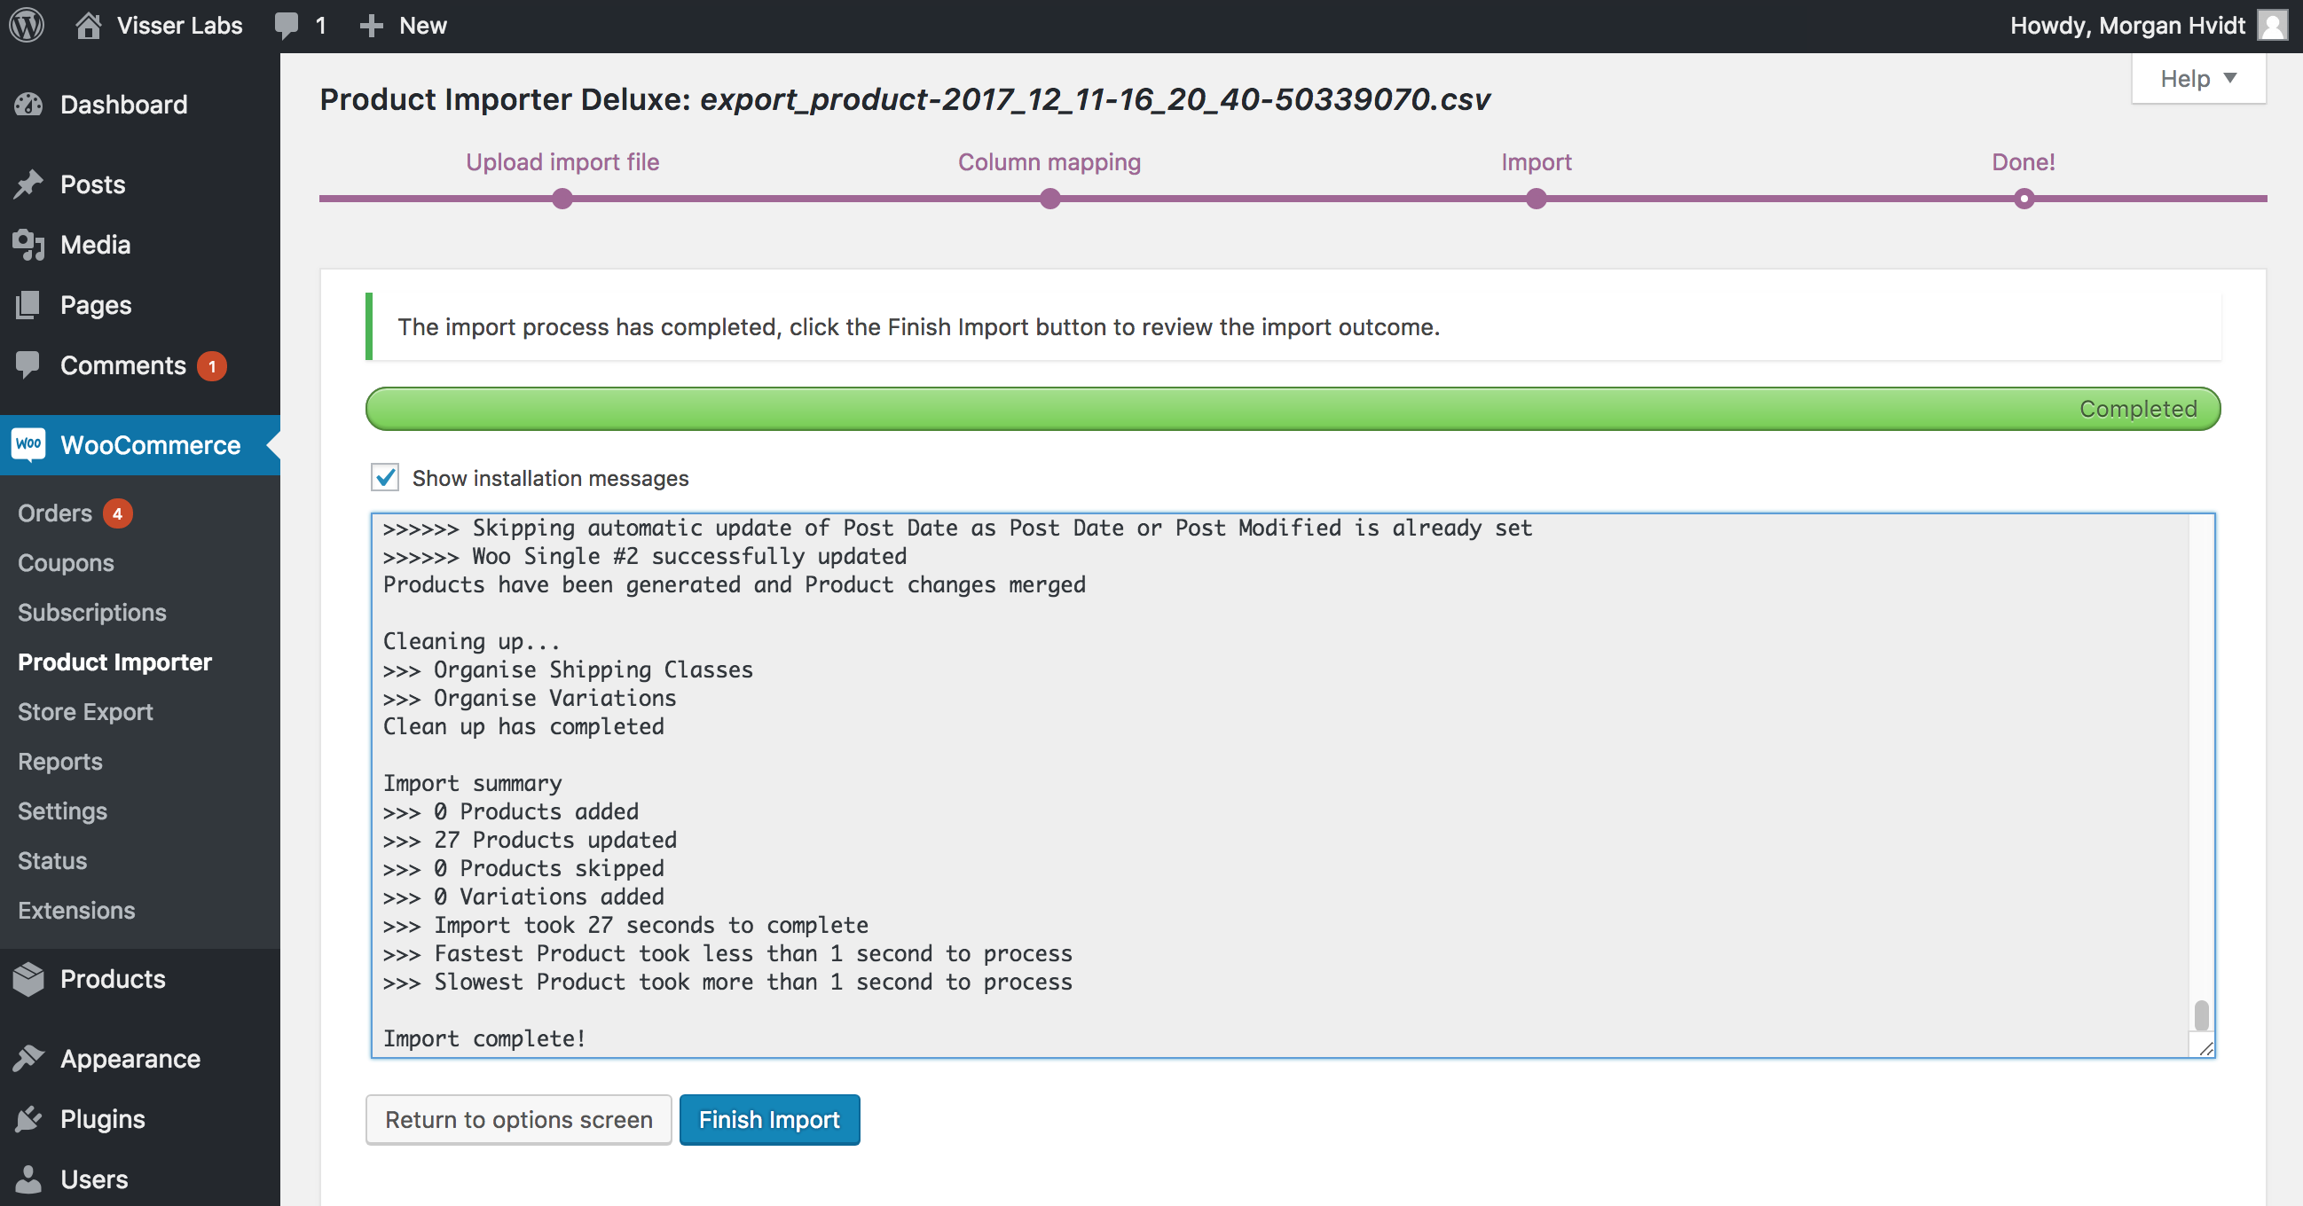The height and width of the screenshot is (1206, 2303).
Task: Open the Subscriptions submenu item
Action: (x=92, y=612)
